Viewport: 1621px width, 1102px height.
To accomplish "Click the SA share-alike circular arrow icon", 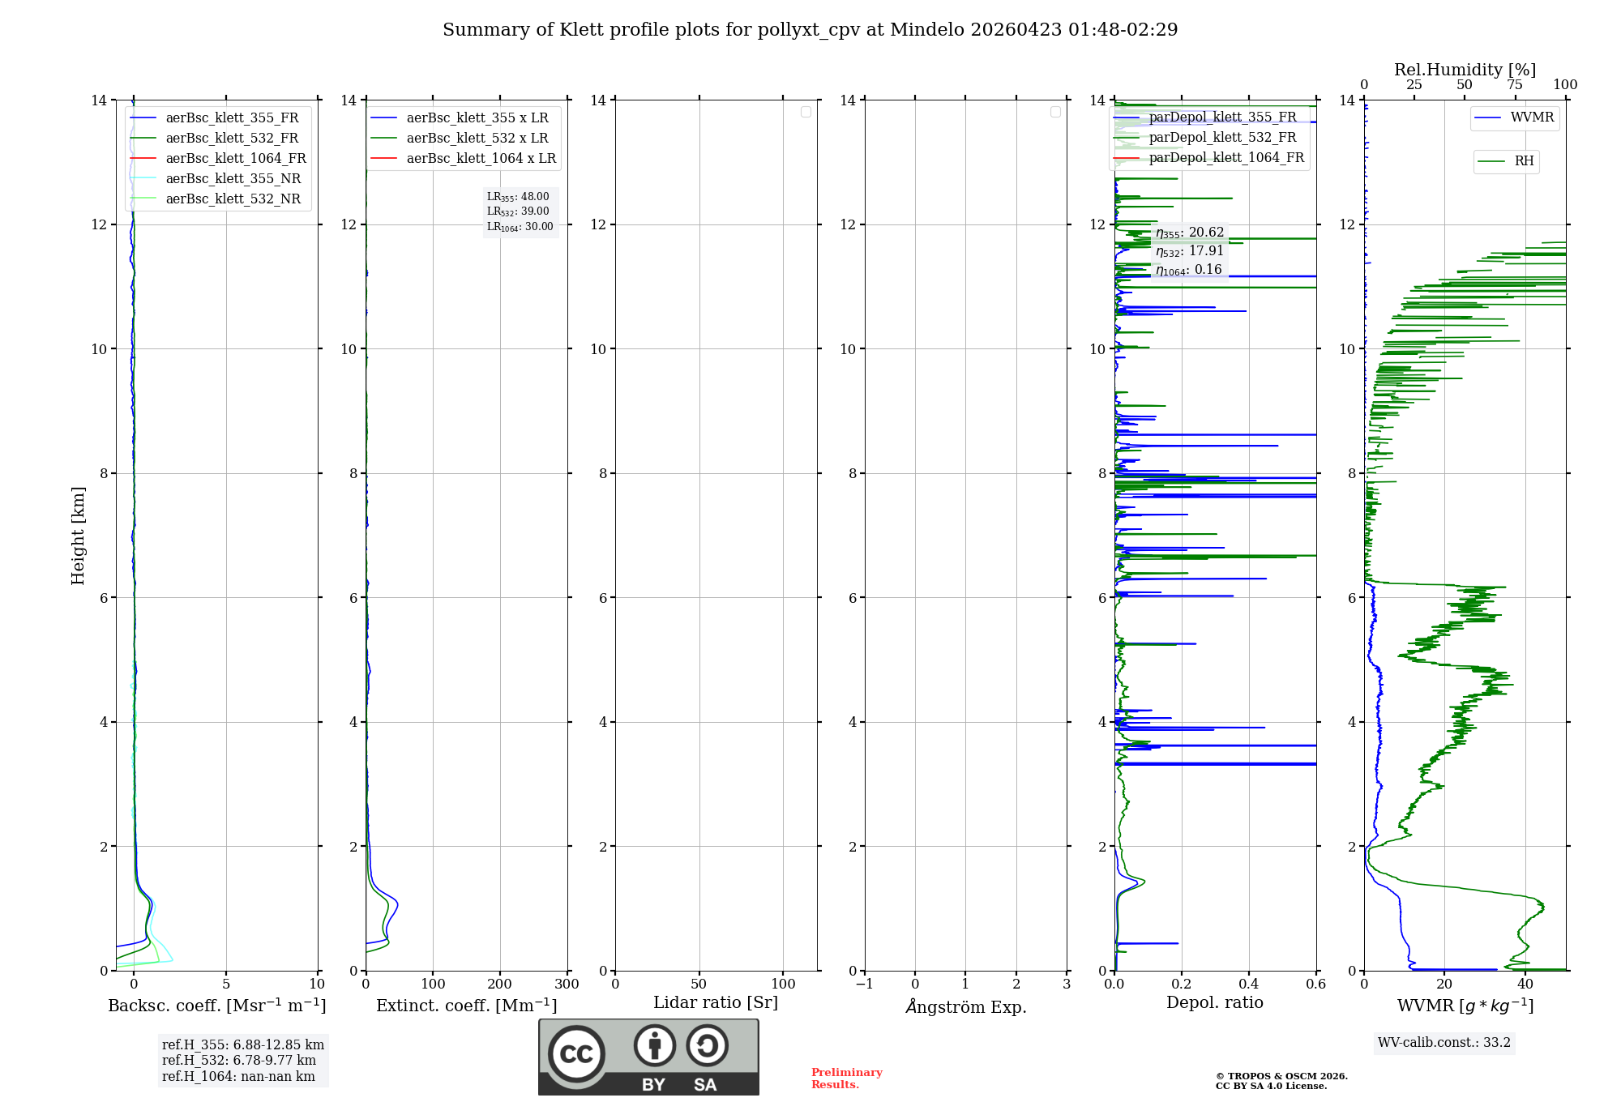I will pos(707,1045).
